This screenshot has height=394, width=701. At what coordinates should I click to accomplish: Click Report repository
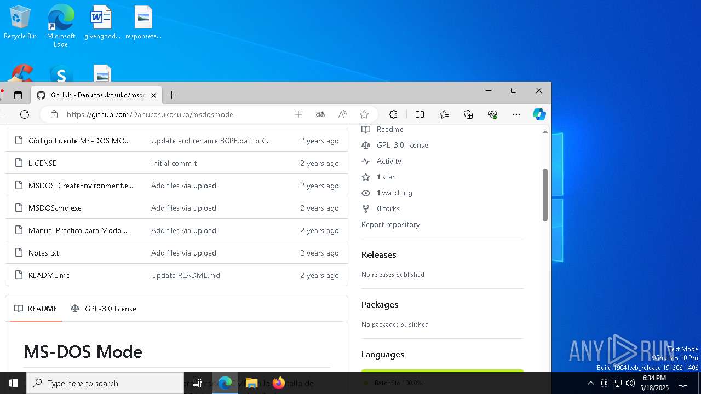coord(390,224)
